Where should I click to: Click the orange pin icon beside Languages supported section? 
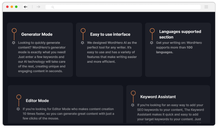tap(152, 34)
